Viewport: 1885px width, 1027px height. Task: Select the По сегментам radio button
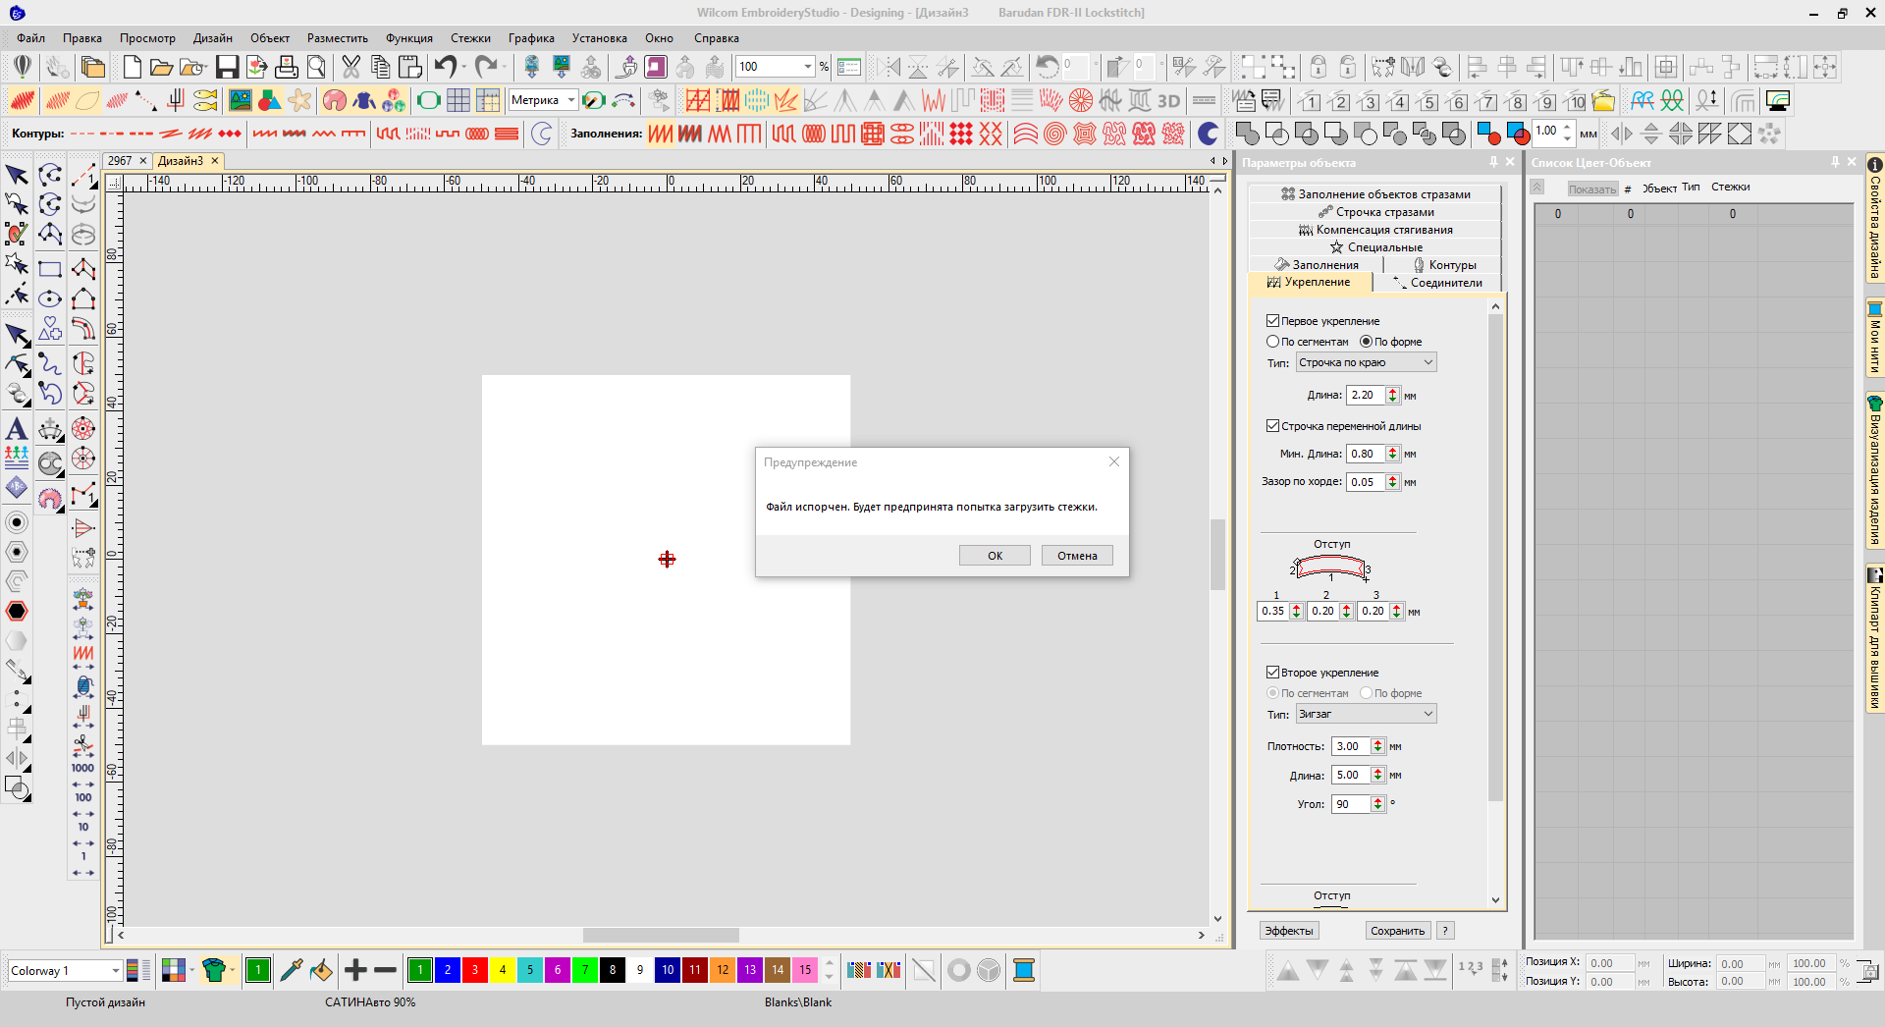tap(1272, 342)
